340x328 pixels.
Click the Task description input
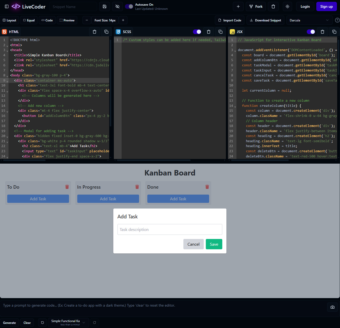pos(170,229)
